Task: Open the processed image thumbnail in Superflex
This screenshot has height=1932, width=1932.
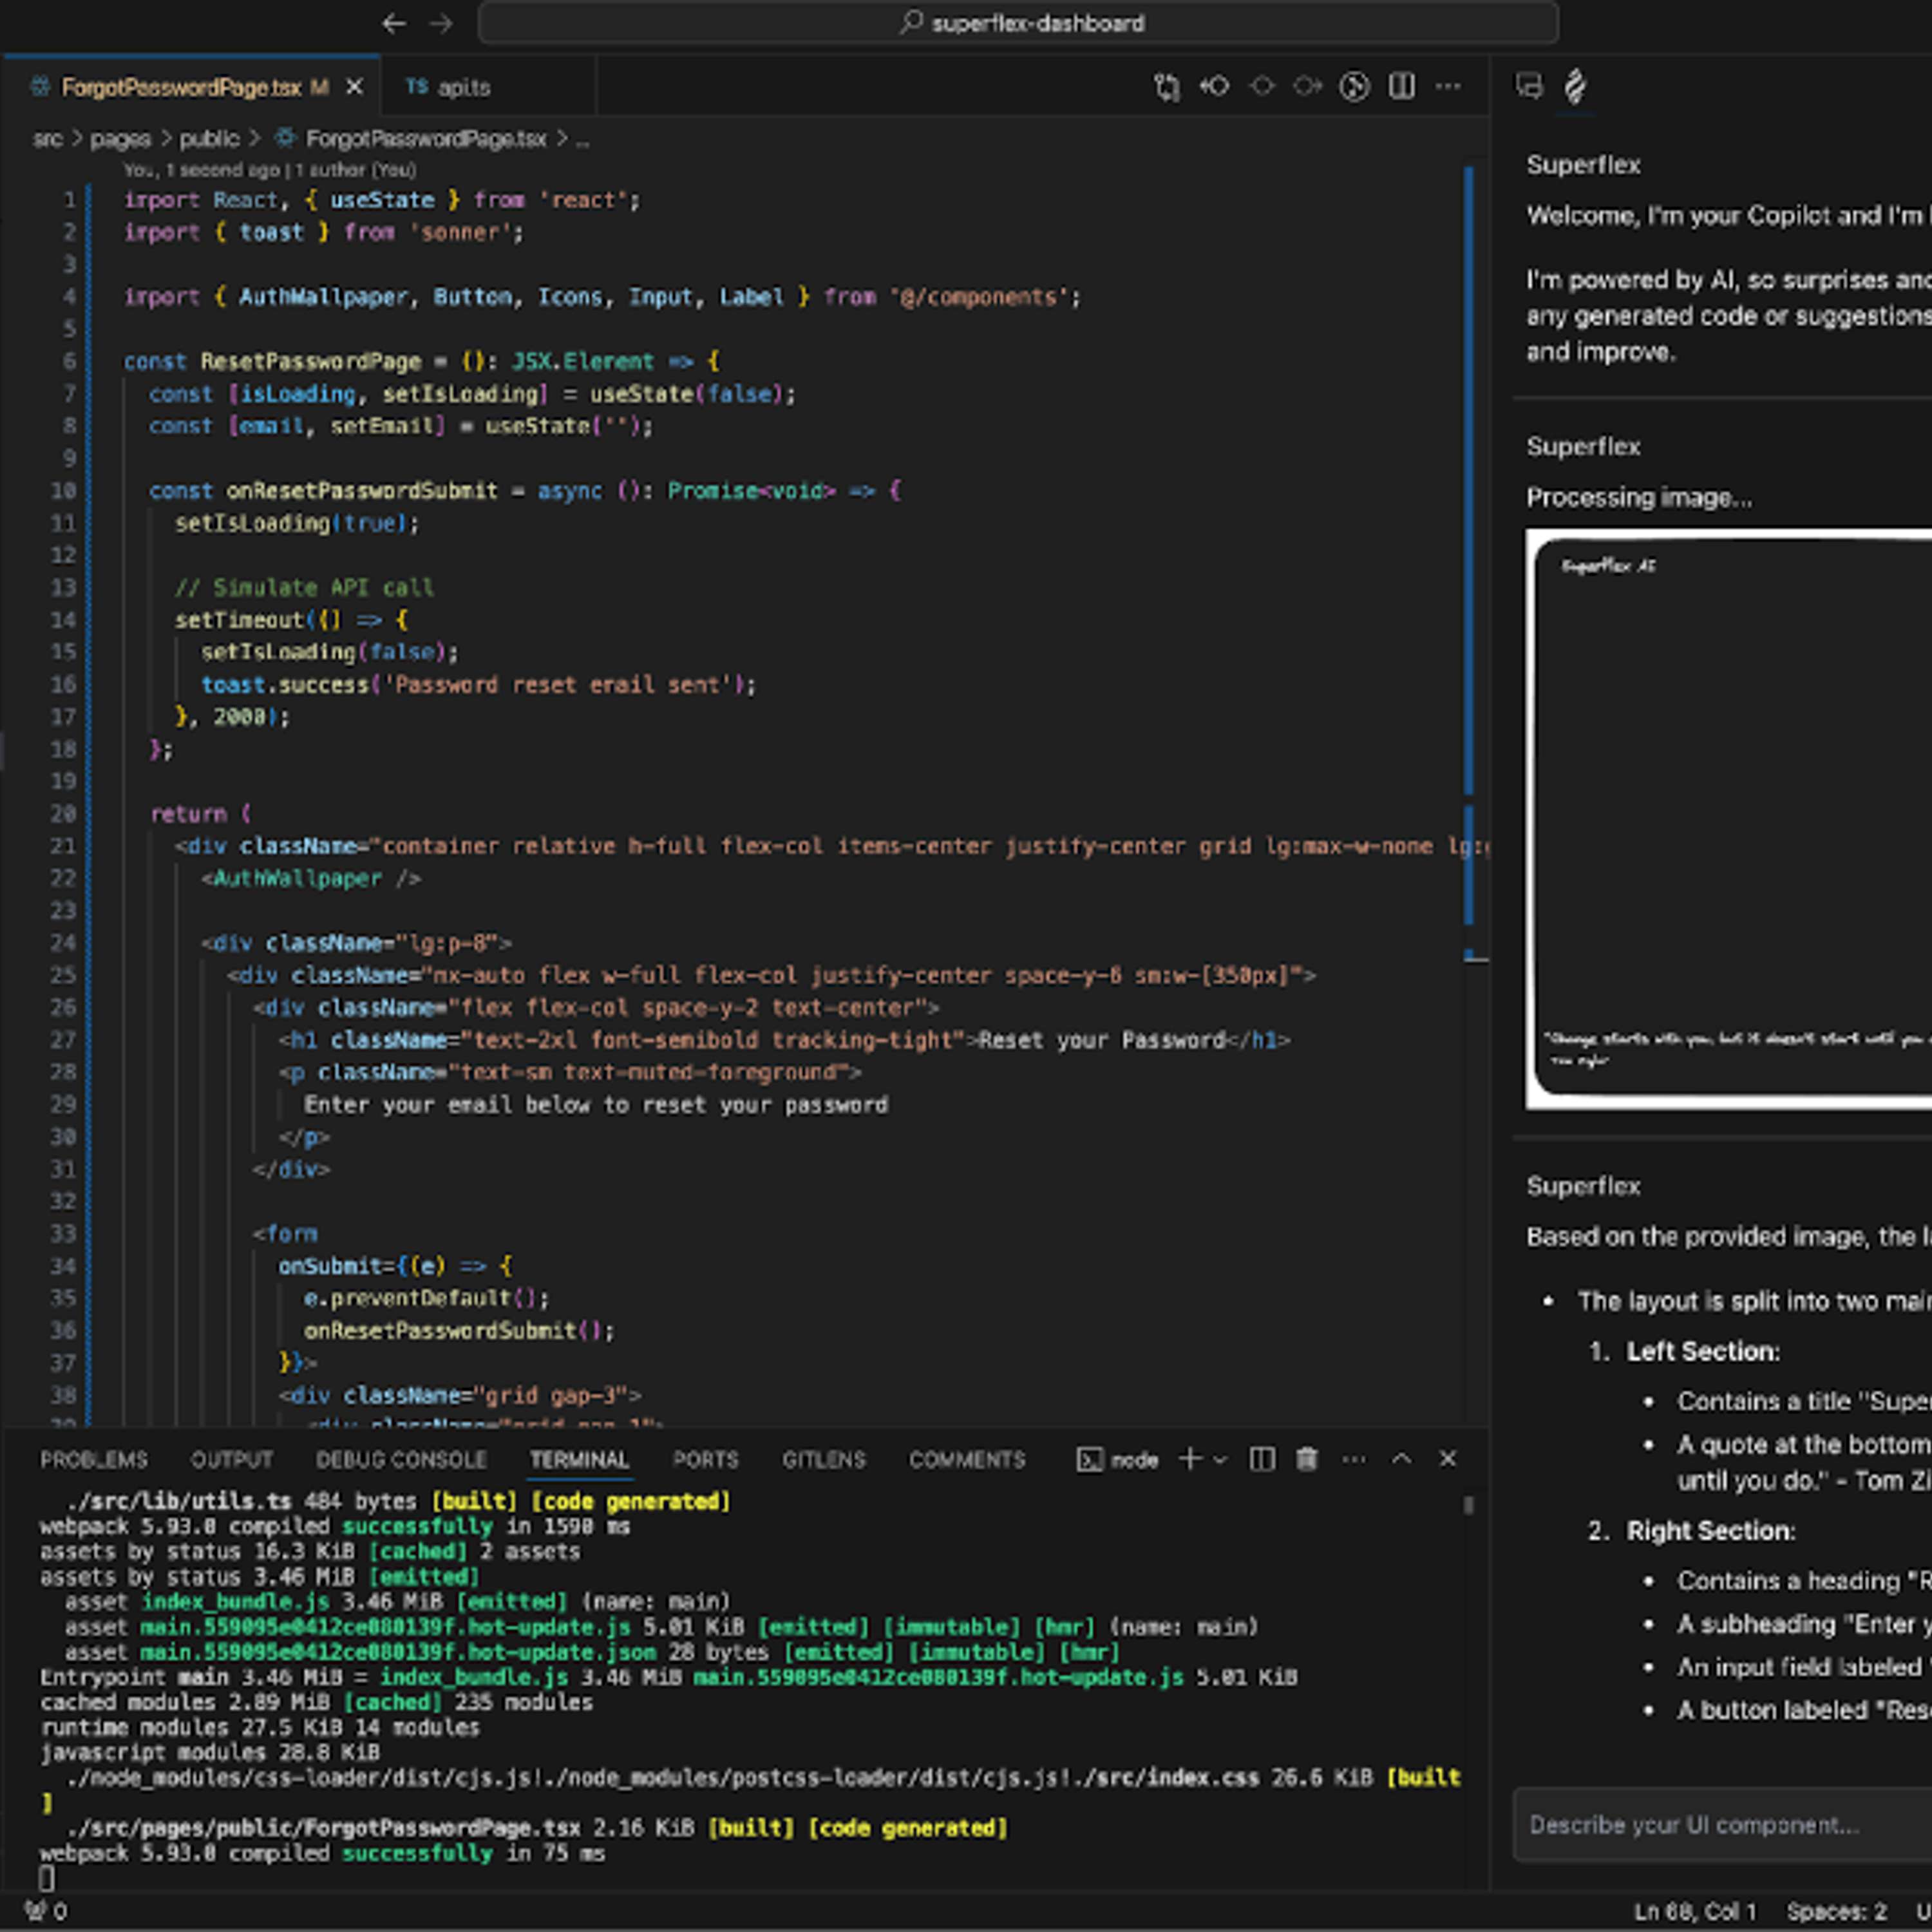Action: pyautogui.click(x=1728, y=820)
